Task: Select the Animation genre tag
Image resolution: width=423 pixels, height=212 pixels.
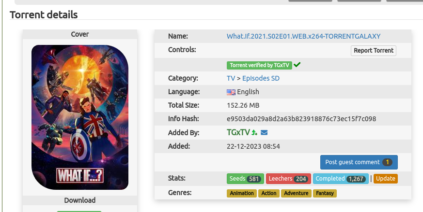Action: (242, 193)
